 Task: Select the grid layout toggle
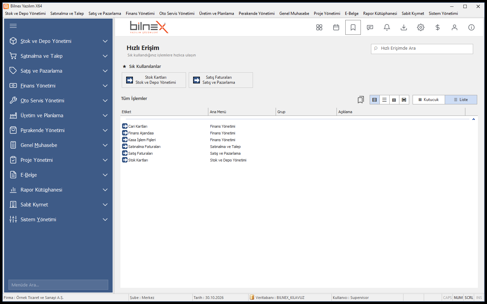(394, 100)
